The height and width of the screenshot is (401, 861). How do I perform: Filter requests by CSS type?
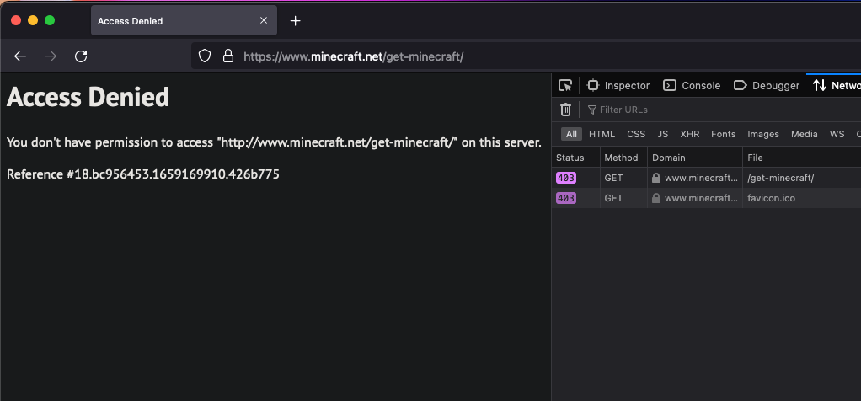click(x=636, y=134)
